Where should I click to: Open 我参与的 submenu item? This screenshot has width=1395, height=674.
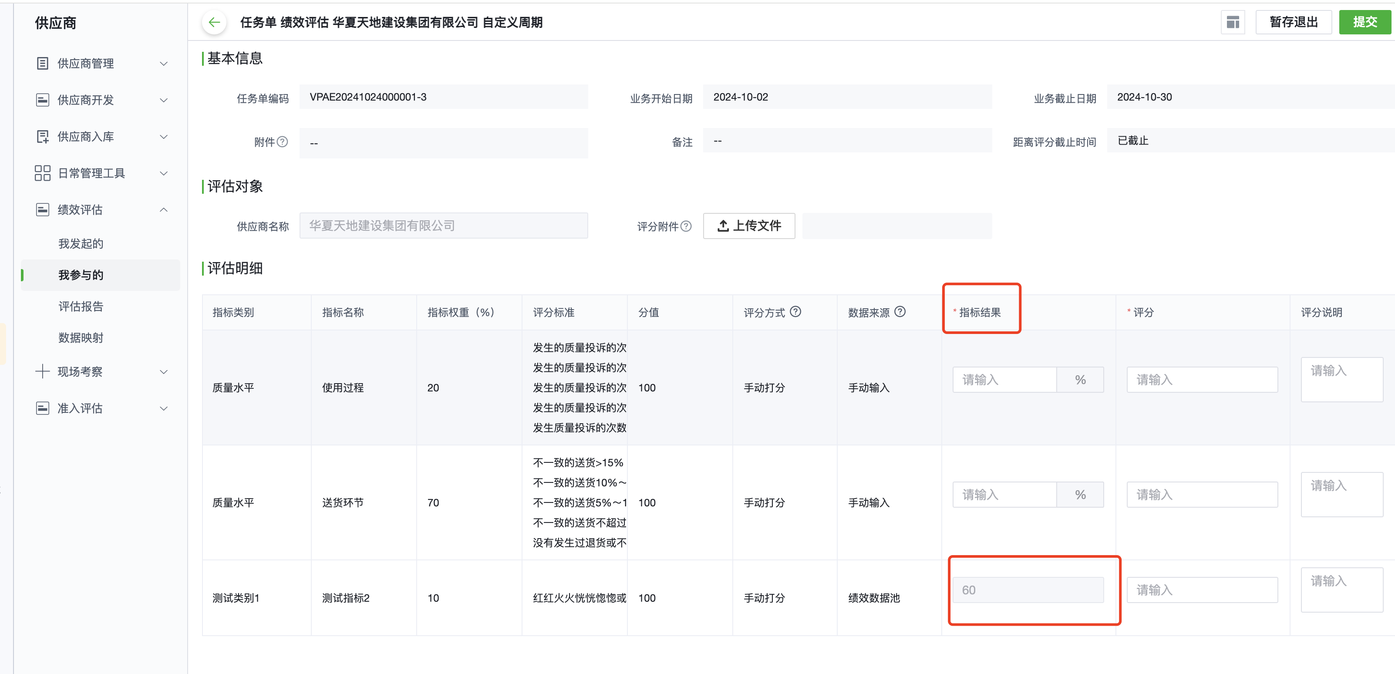(x=100, y=275)
